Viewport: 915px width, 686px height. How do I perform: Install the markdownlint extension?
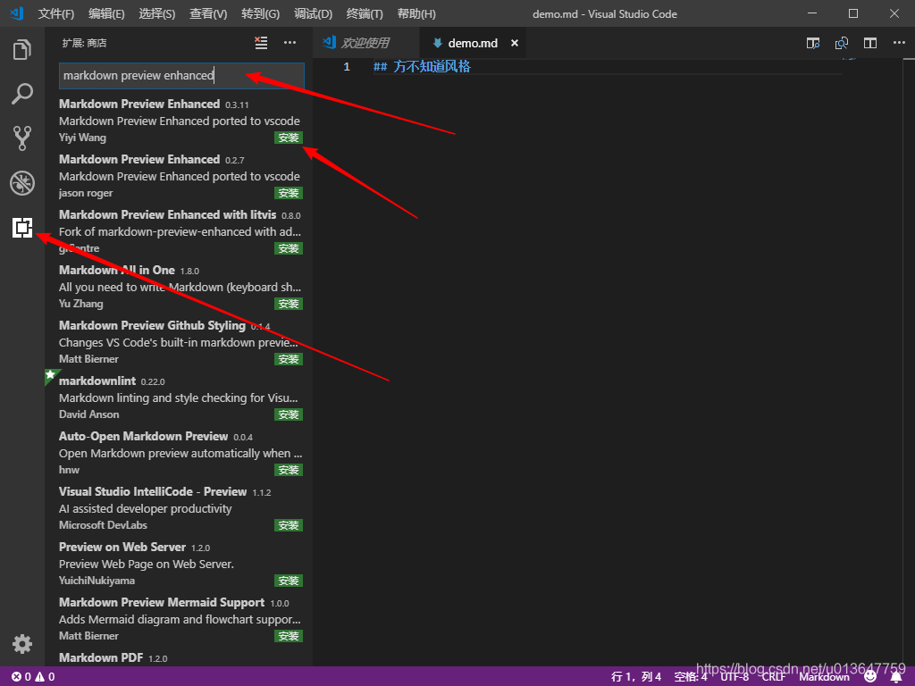289,414
